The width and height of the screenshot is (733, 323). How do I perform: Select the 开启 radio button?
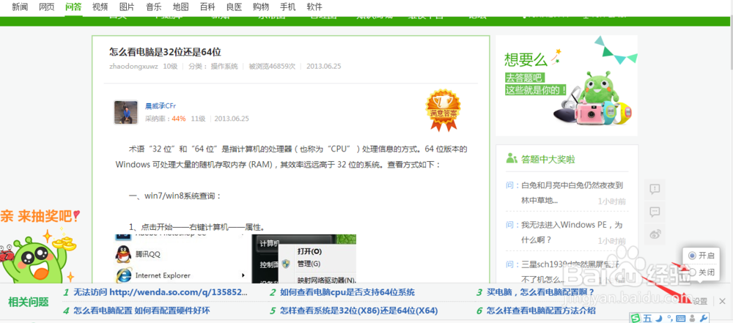click(692, 256)
